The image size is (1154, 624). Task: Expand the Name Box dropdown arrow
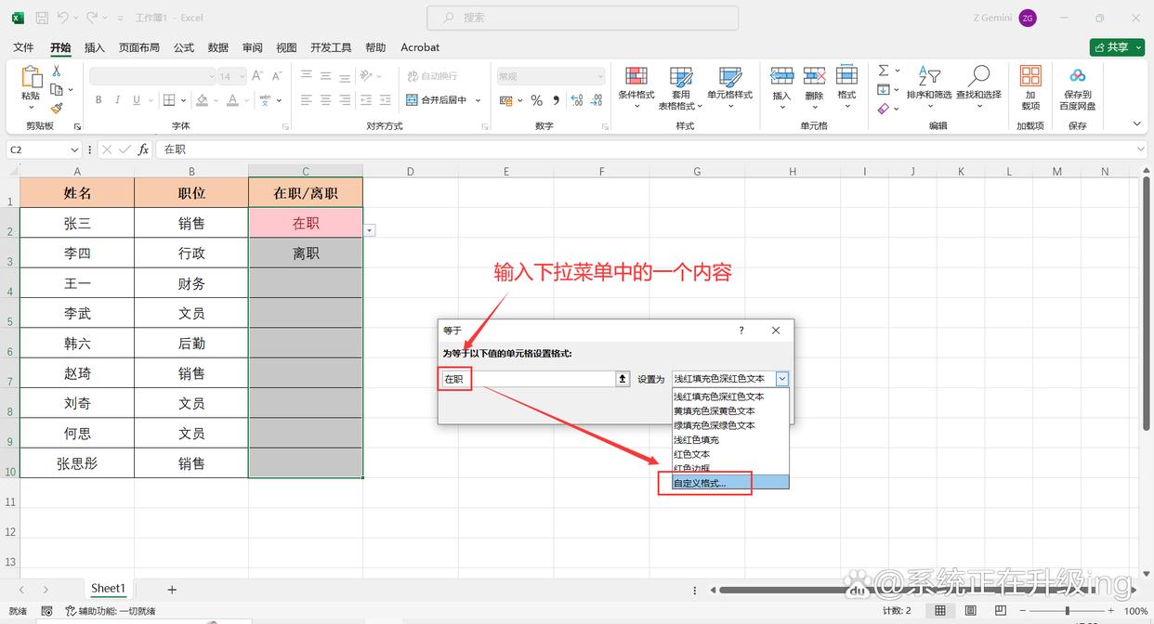[x=74, y=149]
